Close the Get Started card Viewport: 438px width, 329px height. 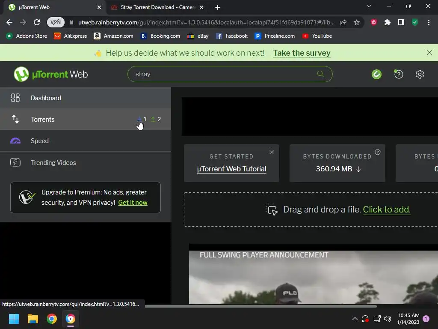coord(272,152)
